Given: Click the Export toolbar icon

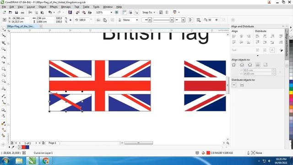Looking at the screenshot, I should [x=84, y=12].
